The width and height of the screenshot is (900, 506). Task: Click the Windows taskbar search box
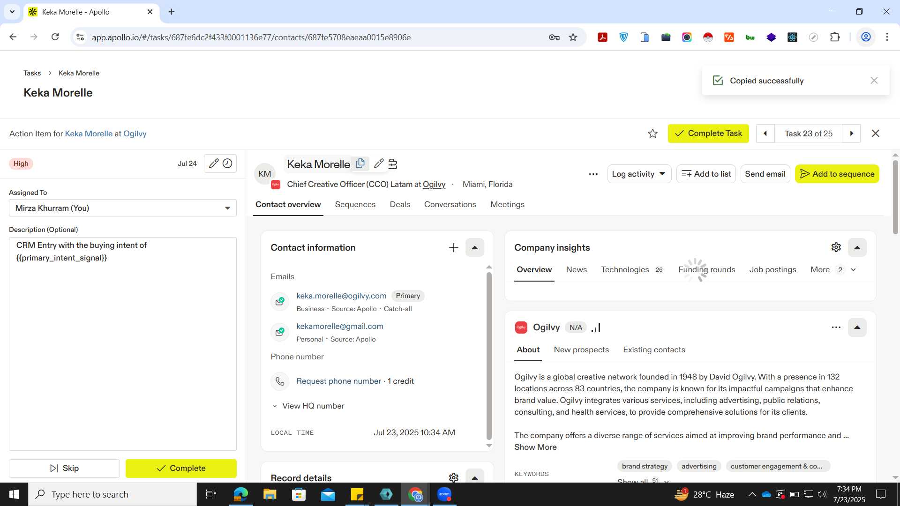click(112, 494)
